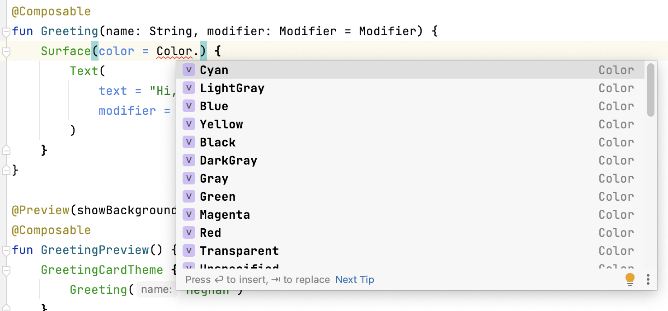The image size is (668, 311).
Task: Place cursor after Color. in Surface call
Action: coord(199,52)
